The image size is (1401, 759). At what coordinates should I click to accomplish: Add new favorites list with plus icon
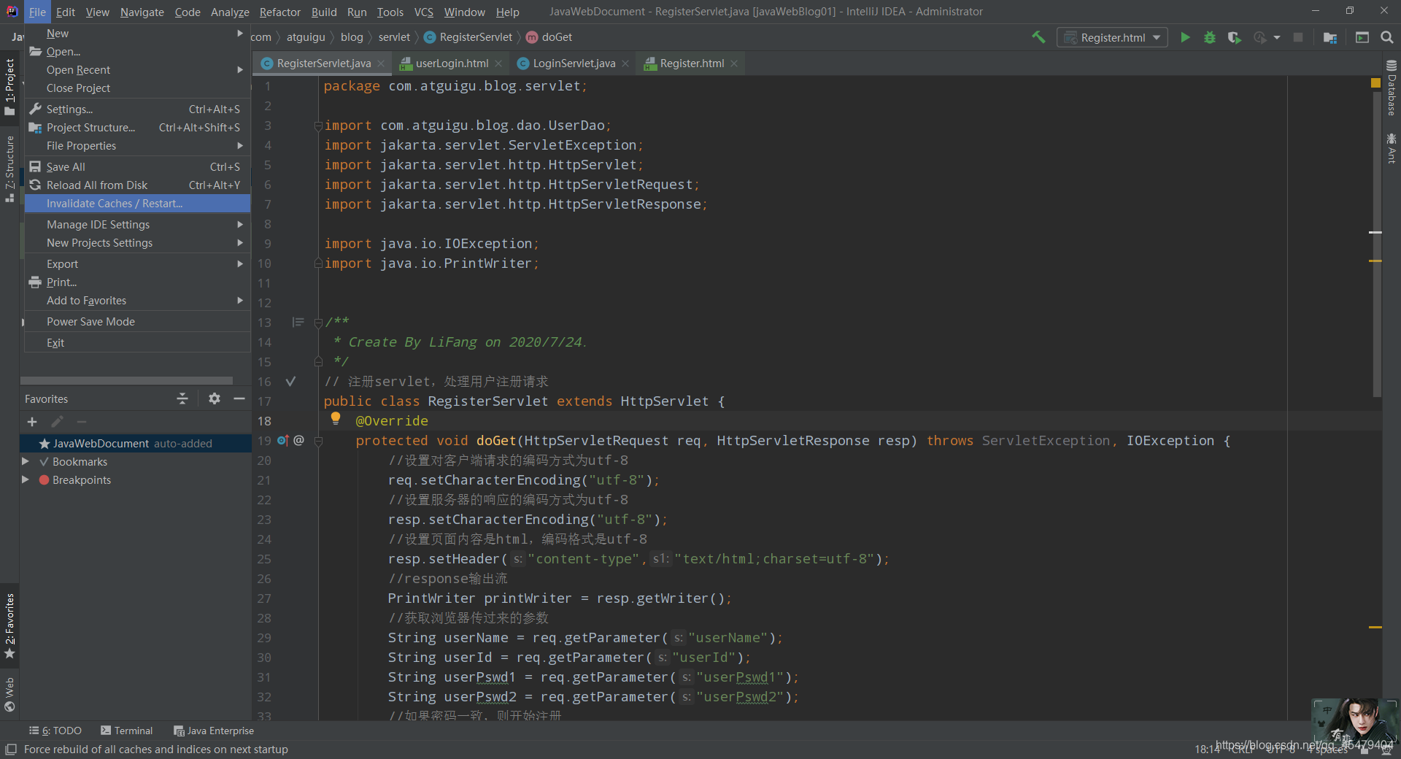32,422
